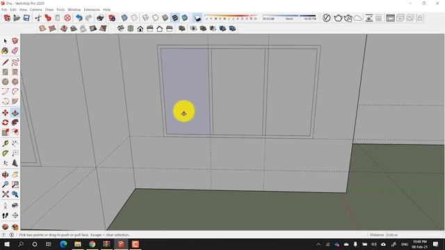The height and width of the screenshot is (250, 445).
Task: Pick the Follow Me tool
Action: [15, 122]
